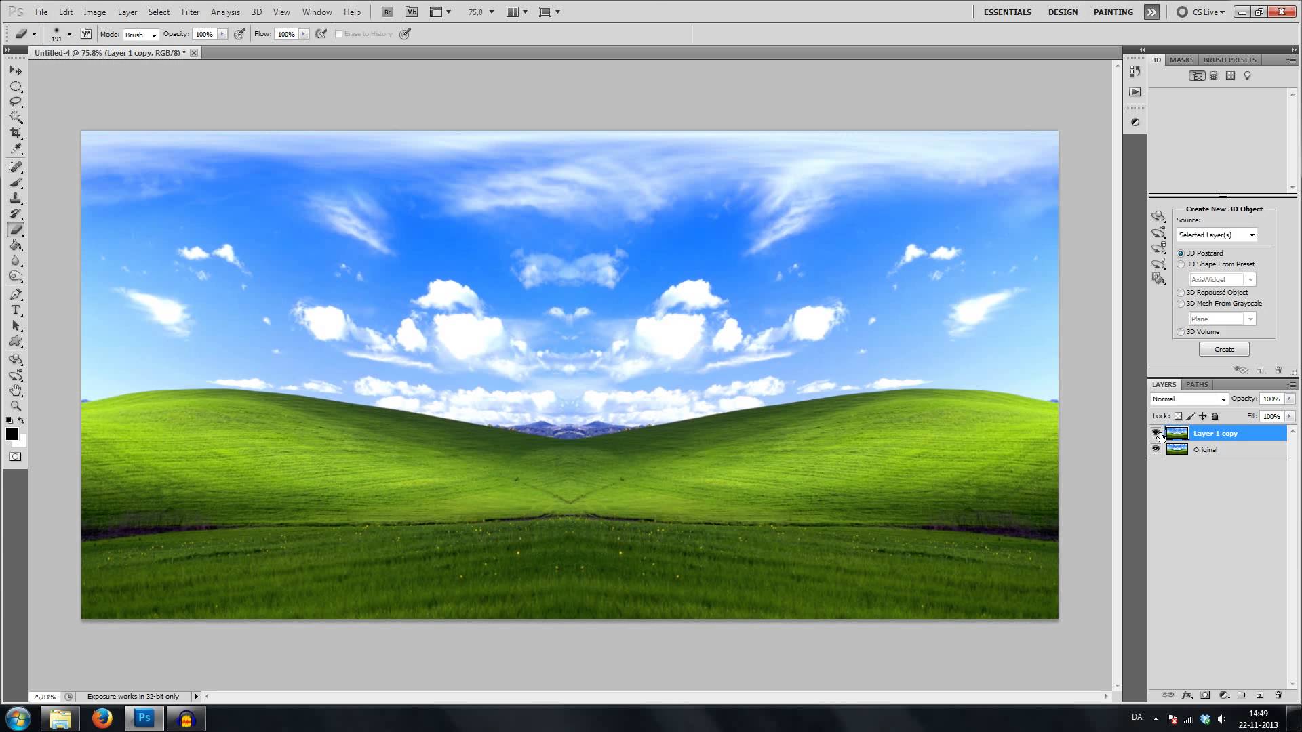
Task: Switch to the MASKS tab
Action: click(x=1181, y=60)
